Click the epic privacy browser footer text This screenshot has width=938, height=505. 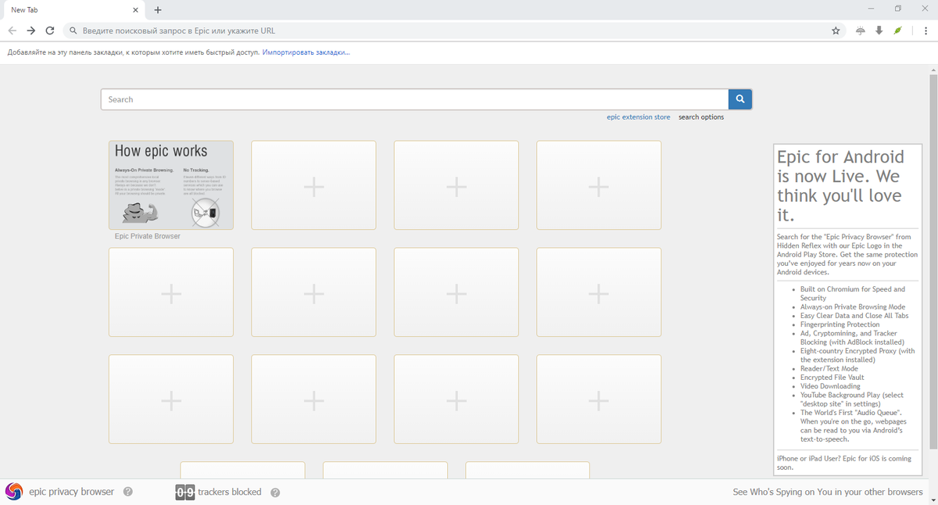click(71, 492)
